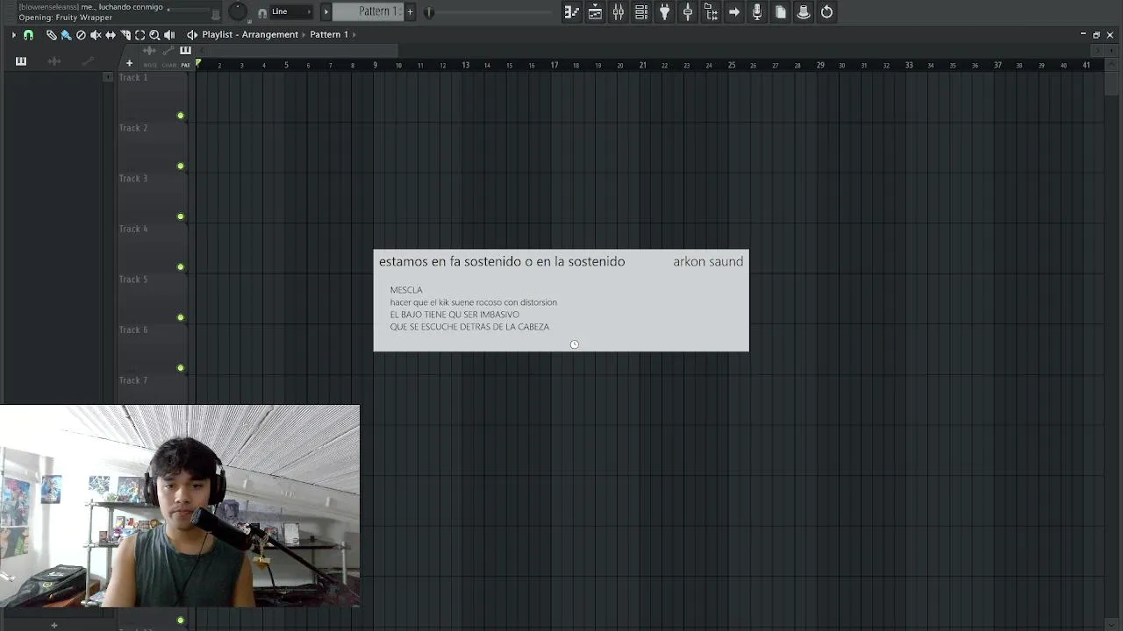Open the channel rack list icon

point(641,12)
